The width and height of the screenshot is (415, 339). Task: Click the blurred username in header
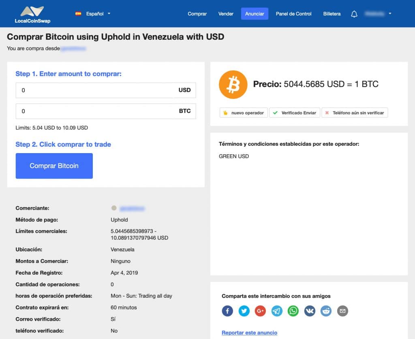[374, 13]
